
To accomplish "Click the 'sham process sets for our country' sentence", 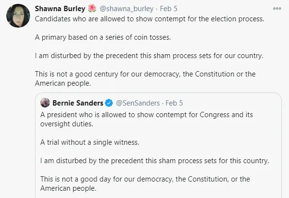I will 149,56.
